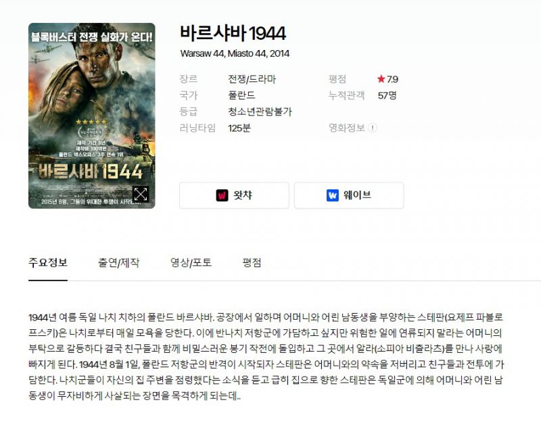Click the synopsis paragraph text
The height and width of the screenshot is (430, 541).
[266, 356]
